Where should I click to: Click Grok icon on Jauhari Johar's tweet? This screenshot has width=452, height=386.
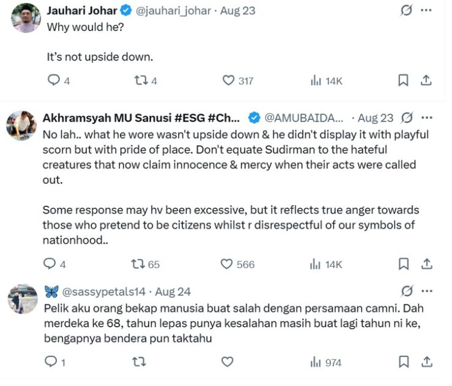404,11
